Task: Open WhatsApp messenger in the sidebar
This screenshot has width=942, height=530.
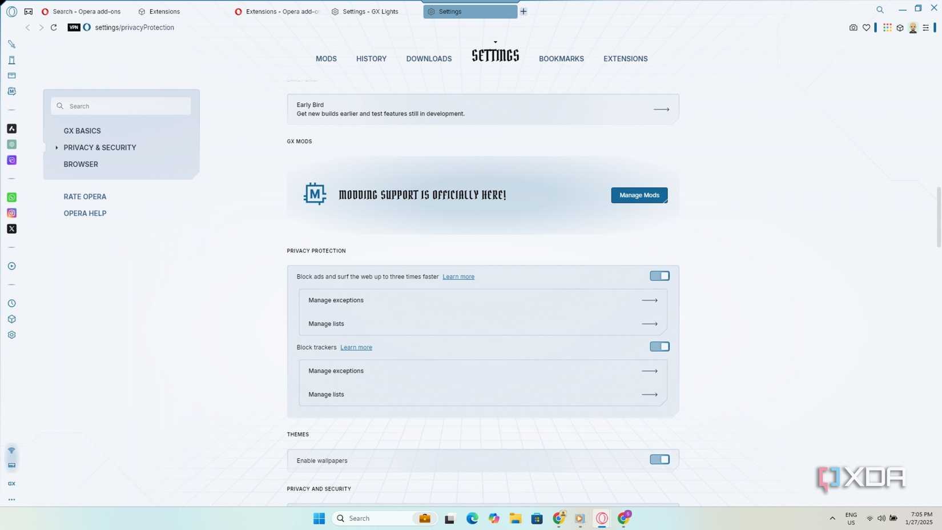Action: click(x=11, y=197)
